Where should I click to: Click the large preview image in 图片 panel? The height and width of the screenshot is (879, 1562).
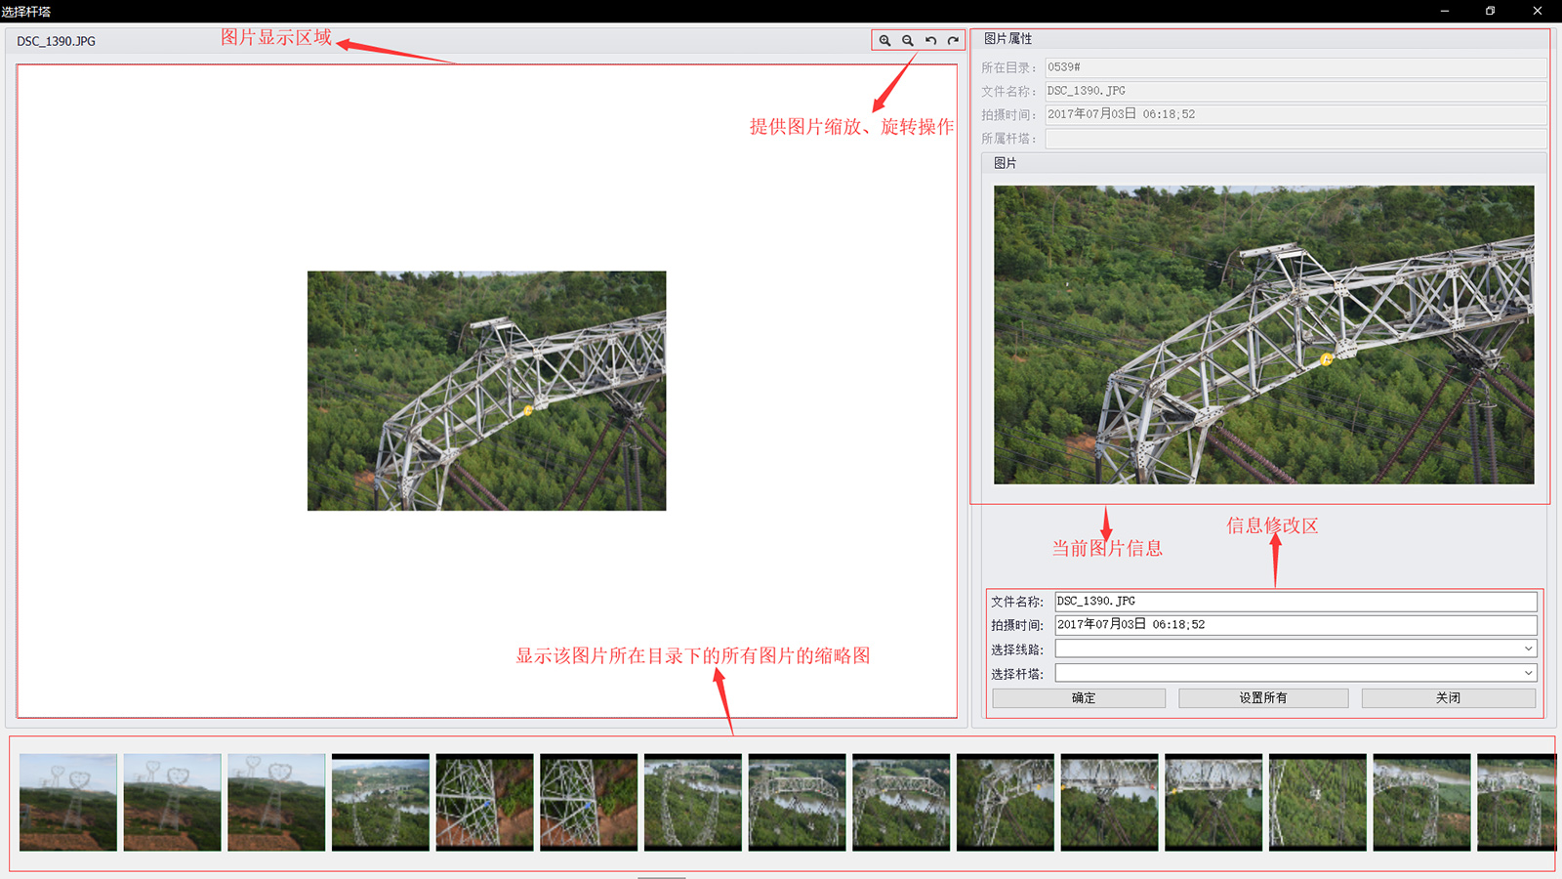1263,335
